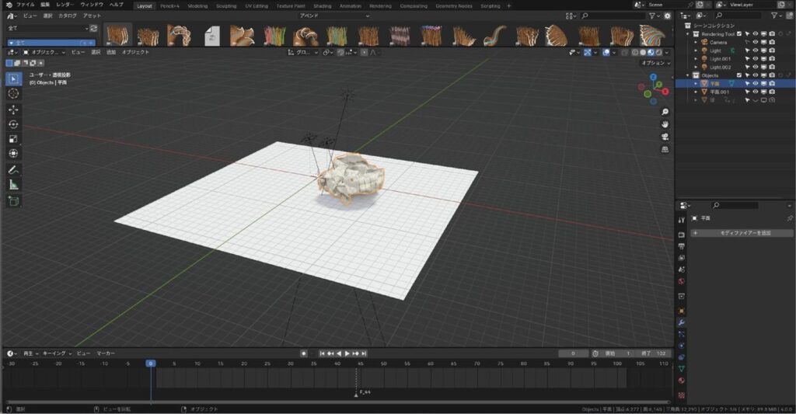
Task: Toggle the viewport overlays button
Action: click(x=606, y=52)
